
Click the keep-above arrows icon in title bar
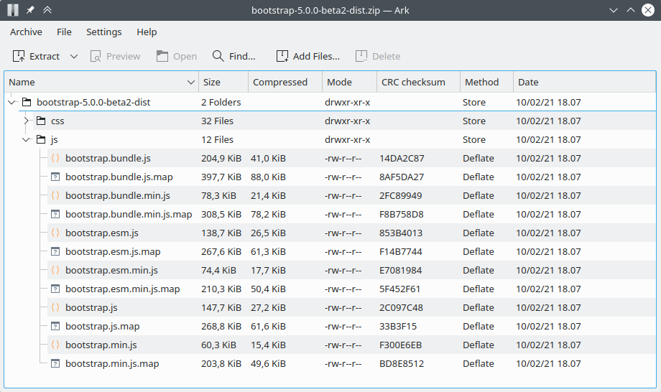pos(47,10)
